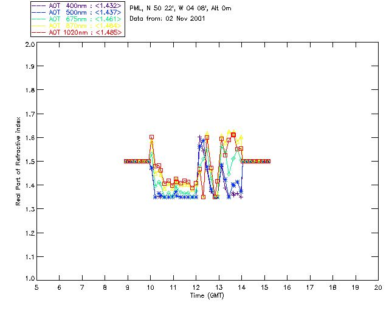
Task: Click the x-axis label 17
Action: 310,287
